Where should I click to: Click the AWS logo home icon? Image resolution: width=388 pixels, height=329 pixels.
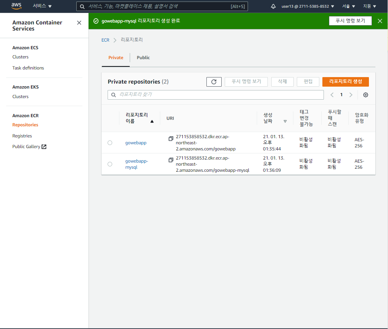16,6
